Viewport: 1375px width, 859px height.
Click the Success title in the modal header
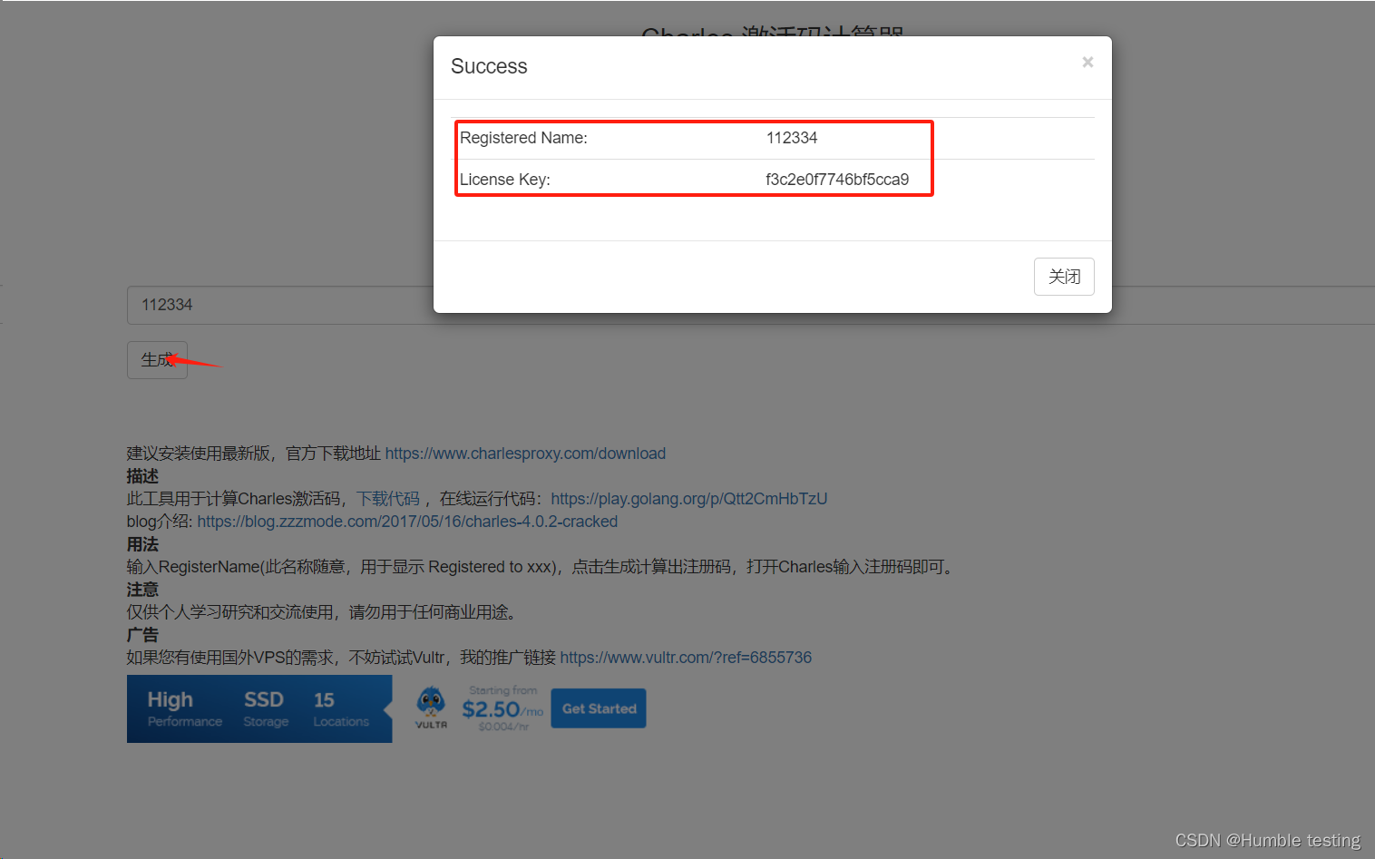pyautogui.click(x=489, y=66)
